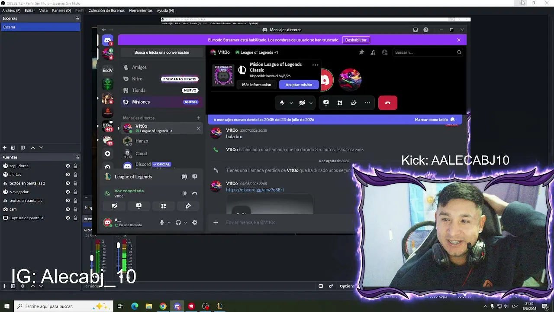Open Discord inbox icon
The image size is (554, 312).
click(x=415, y=30)
